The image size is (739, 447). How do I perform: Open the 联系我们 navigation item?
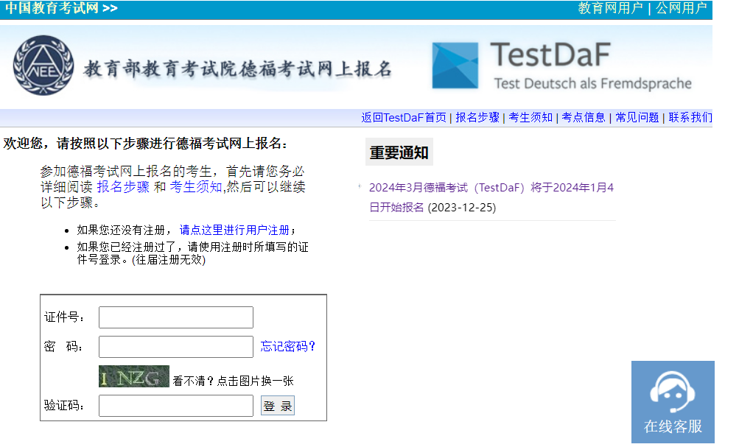(690, 117)
